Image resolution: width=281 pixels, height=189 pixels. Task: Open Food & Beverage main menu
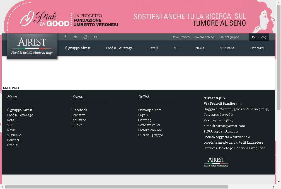[119, 48]
